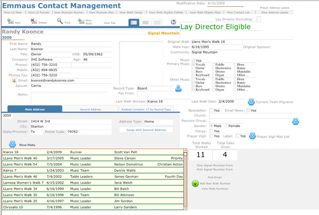Click Community field Signal Mountain

(217, 52)
